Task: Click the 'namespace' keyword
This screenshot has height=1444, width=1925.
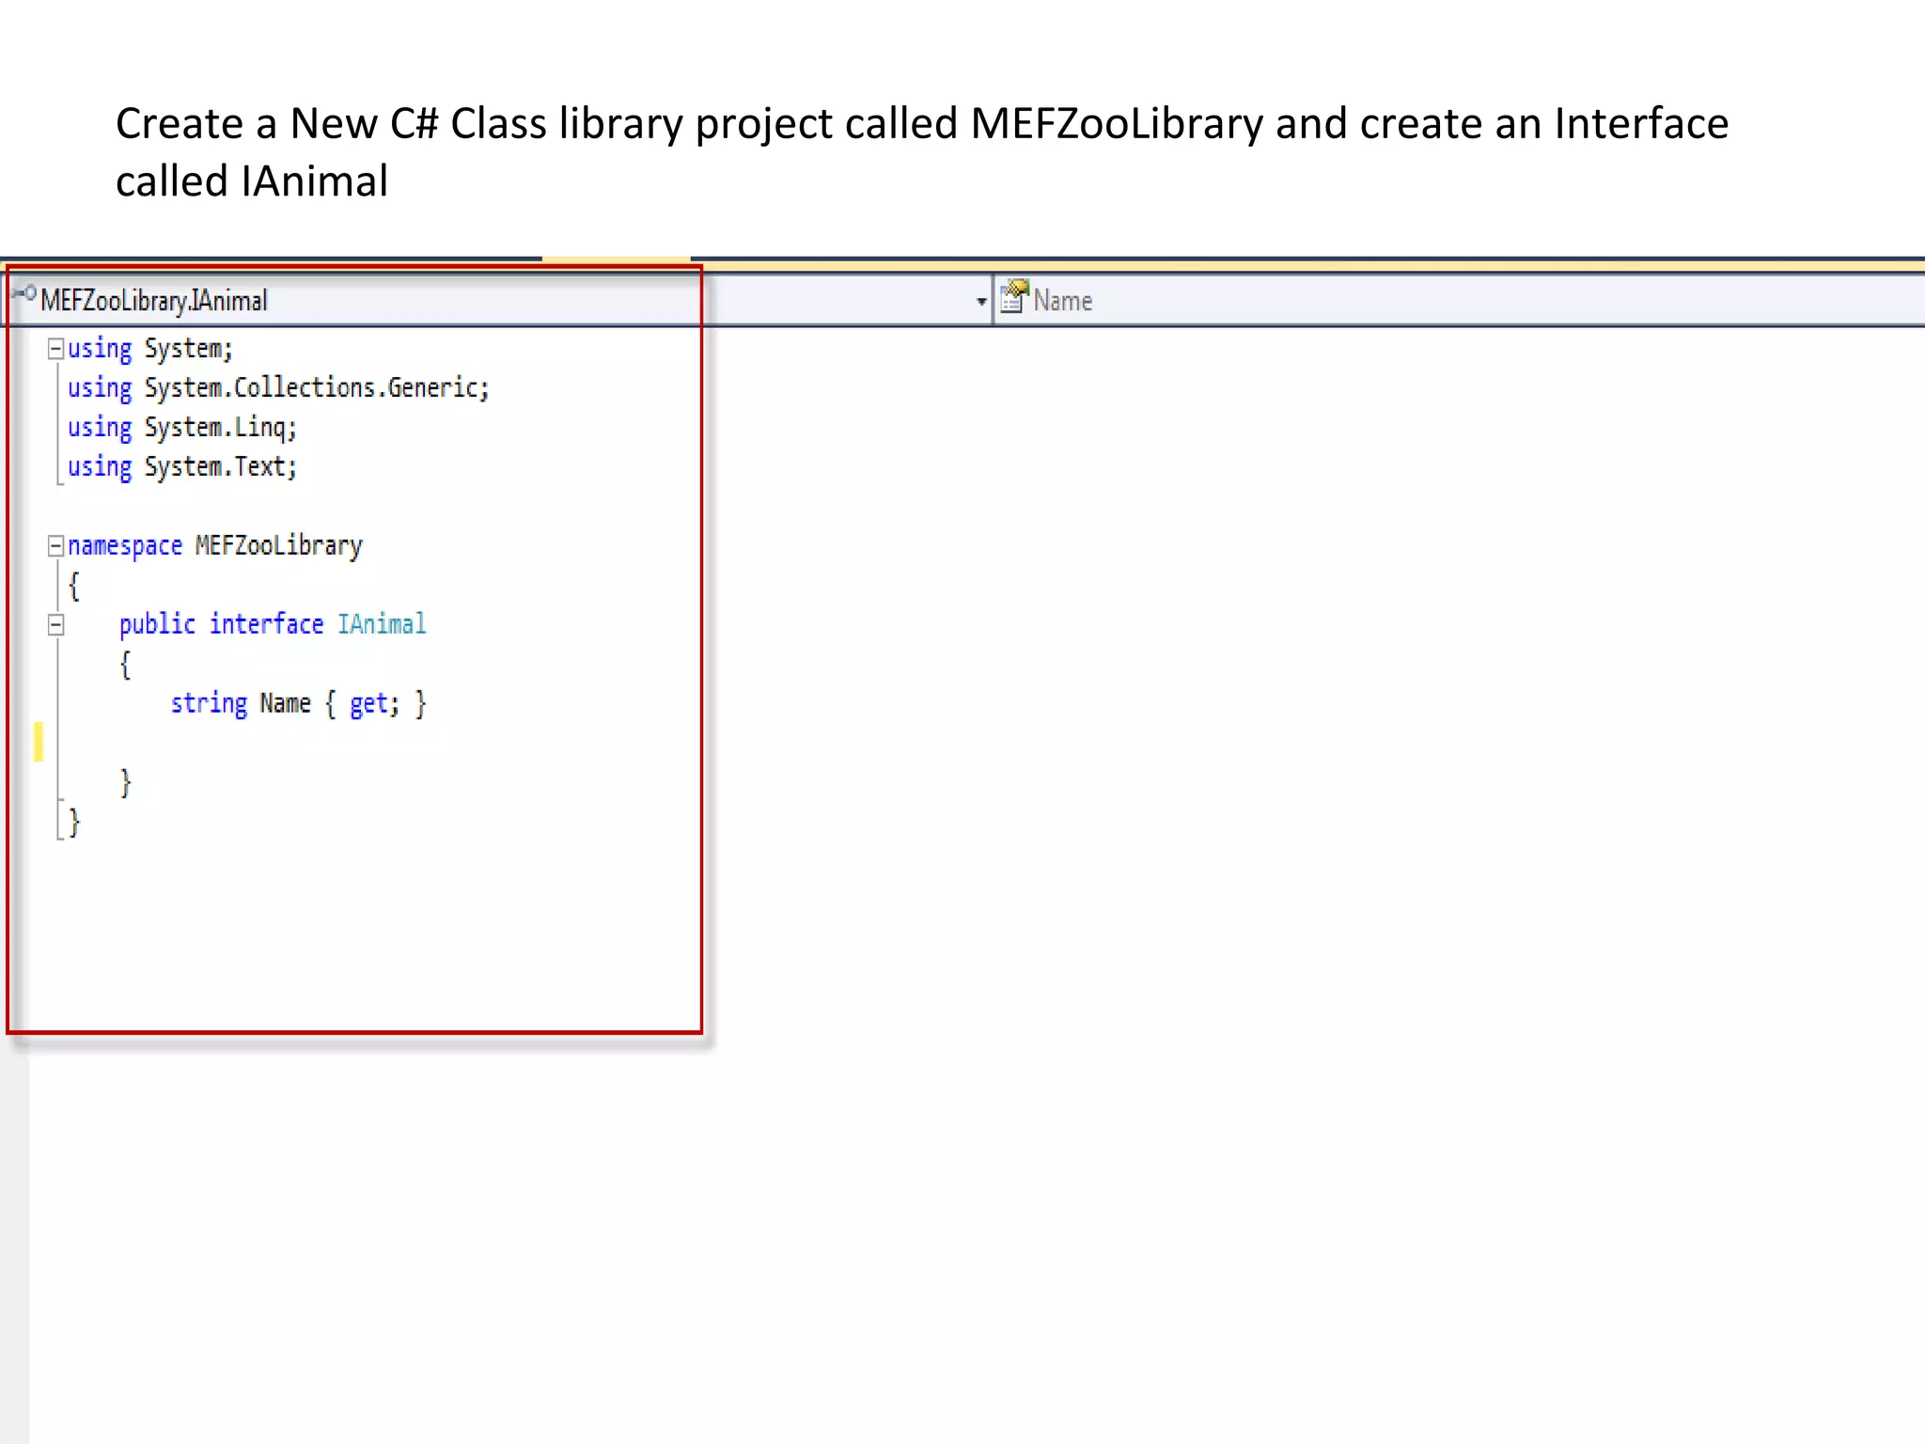Action: click(124, 546)
